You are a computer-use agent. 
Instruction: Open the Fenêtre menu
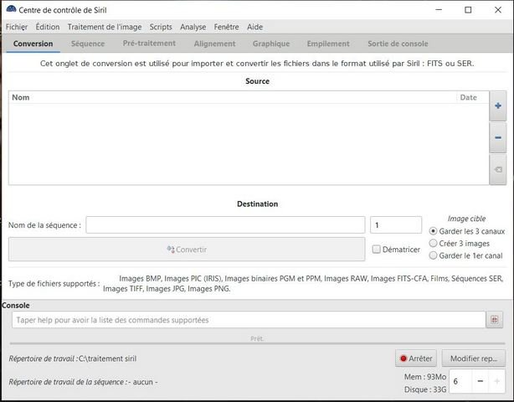[227, 27]
